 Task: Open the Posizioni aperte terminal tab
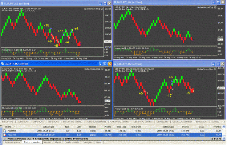point(12,142)
